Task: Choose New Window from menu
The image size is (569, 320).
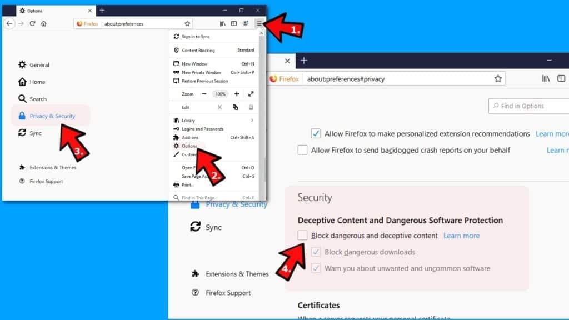Action: 214,64
